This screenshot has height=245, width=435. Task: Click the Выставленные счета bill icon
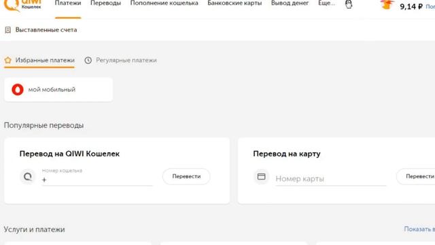7,30
